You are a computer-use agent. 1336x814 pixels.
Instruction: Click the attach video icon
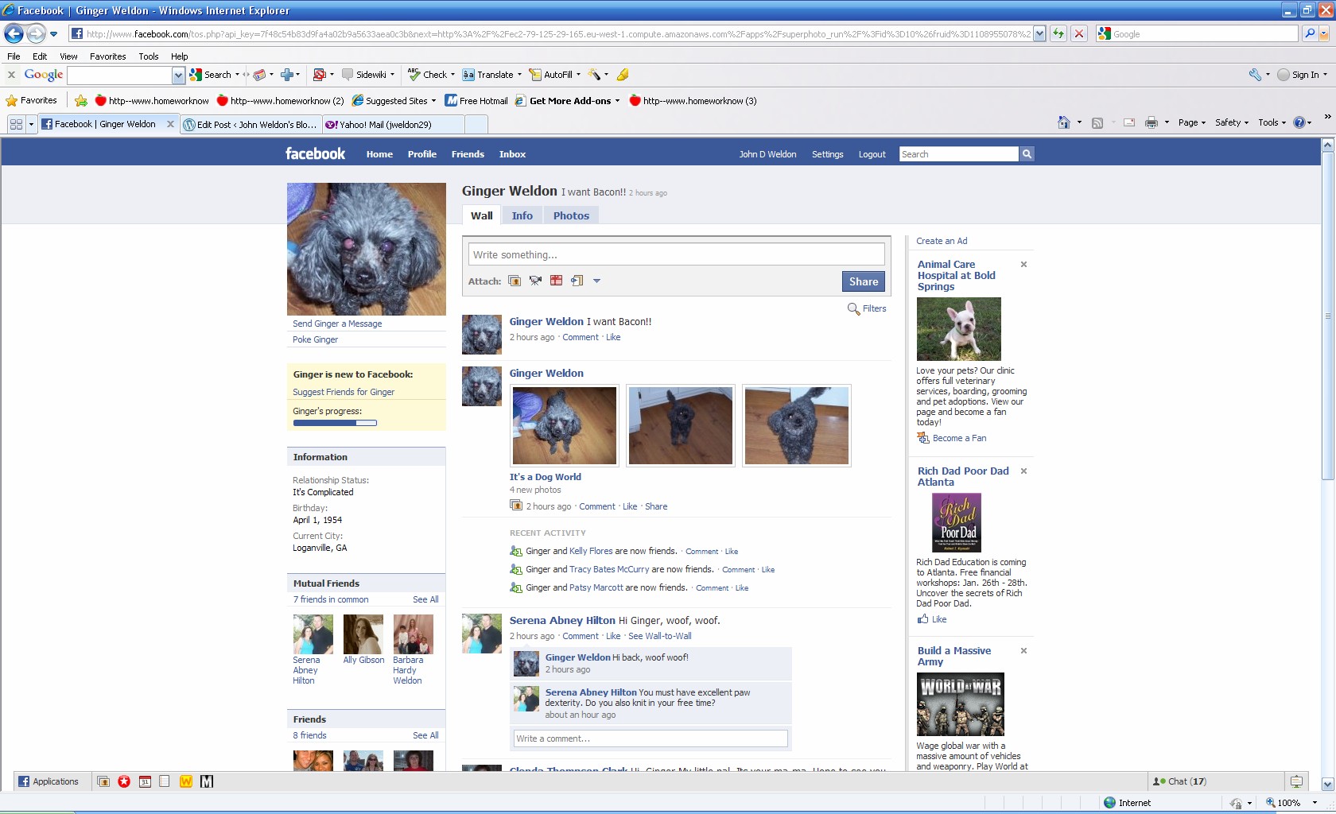(535, 281)
